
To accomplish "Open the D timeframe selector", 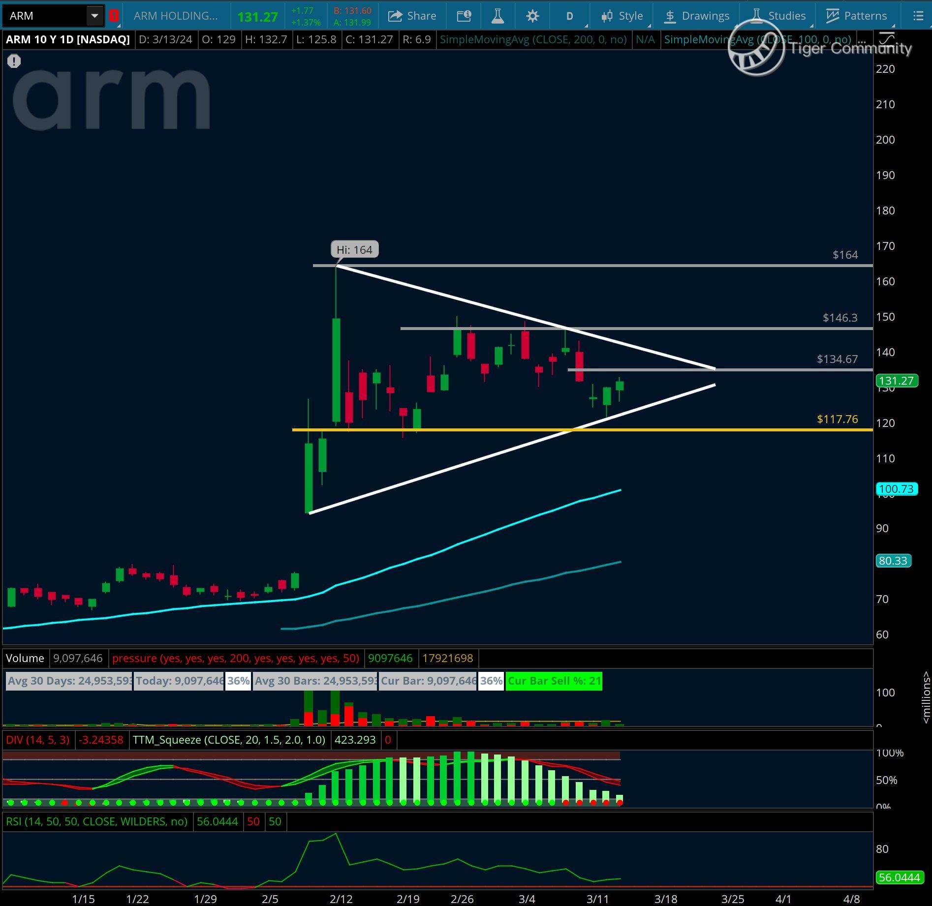I will pyautogui.click(x=570, y=16).
